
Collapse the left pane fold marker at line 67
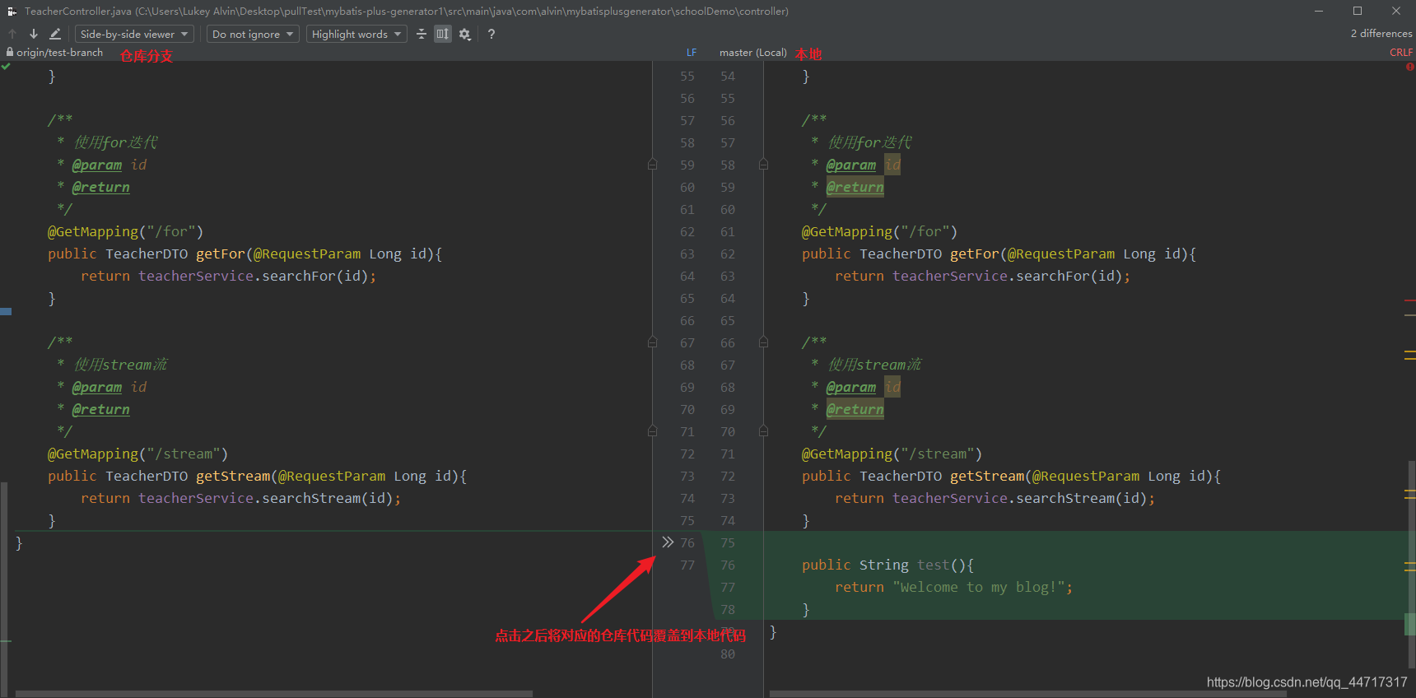click(x=652, y=342)
